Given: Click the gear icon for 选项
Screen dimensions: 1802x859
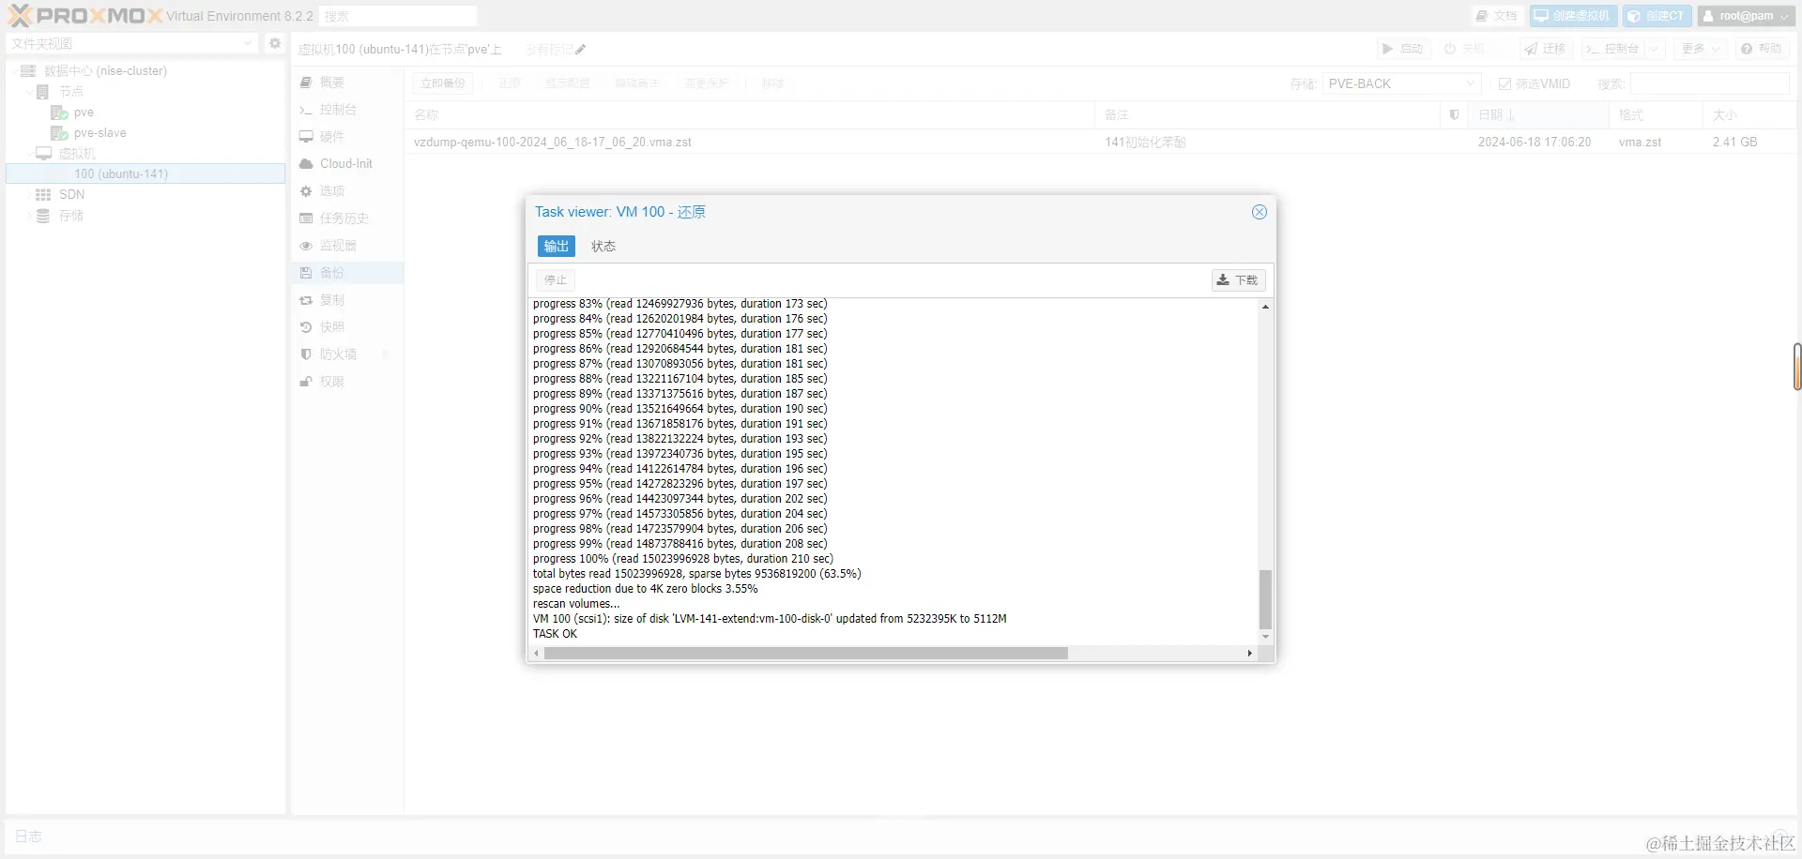Looking at the screenshot, I should point(306,191).
